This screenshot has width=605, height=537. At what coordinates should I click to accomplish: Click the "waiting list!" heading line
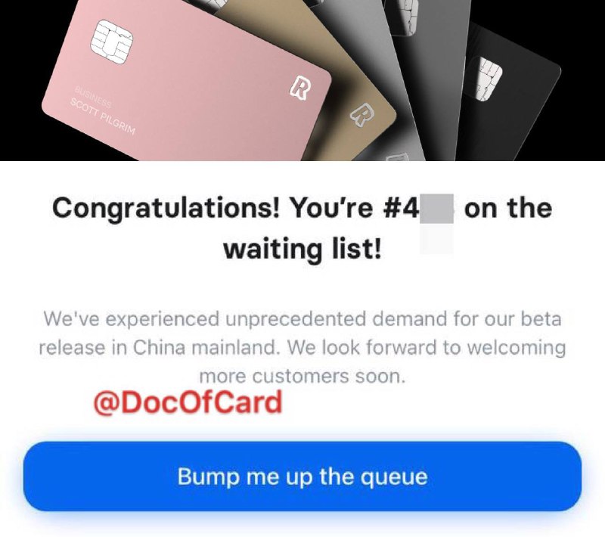302,249
